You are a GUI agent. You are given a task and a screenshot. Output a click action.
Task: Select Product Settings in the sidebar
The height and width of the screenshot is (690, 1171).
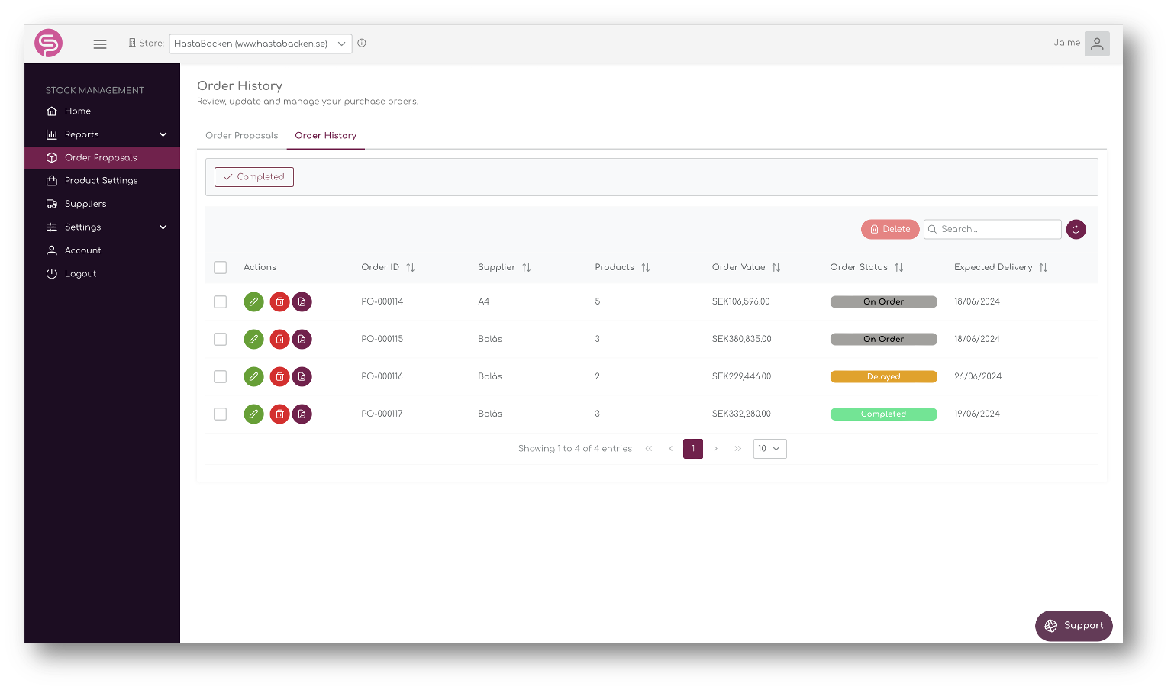[x=99, y=180]
